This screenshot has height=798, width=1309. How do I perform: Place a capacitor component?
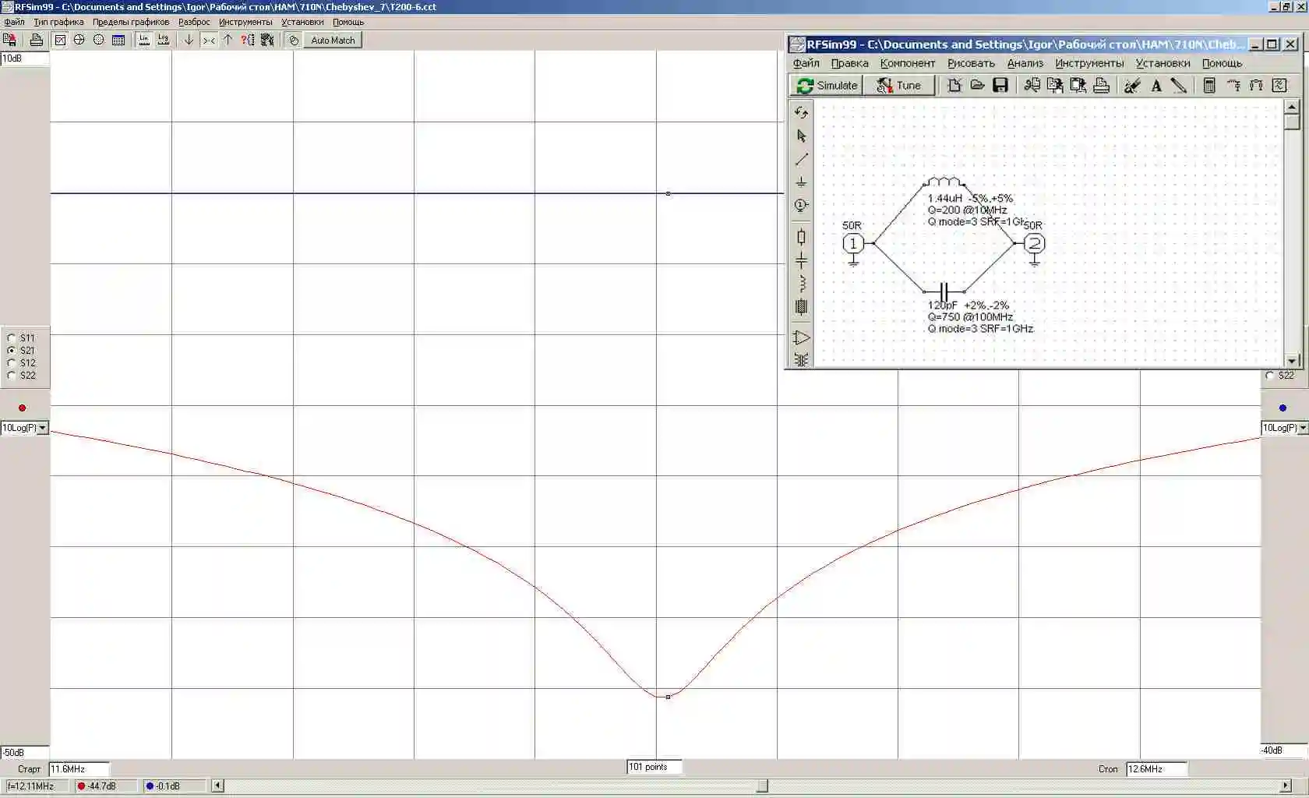801,261
